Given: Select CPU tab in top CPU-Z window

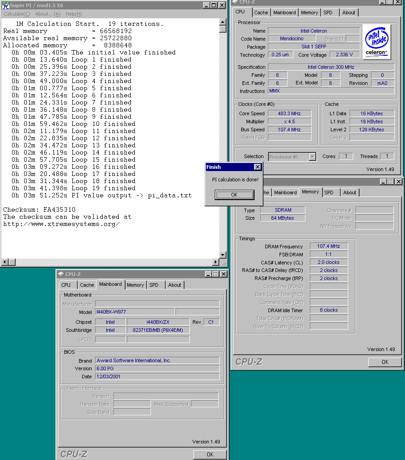Looking at the screenshot, I should click(x=240, y=12).
